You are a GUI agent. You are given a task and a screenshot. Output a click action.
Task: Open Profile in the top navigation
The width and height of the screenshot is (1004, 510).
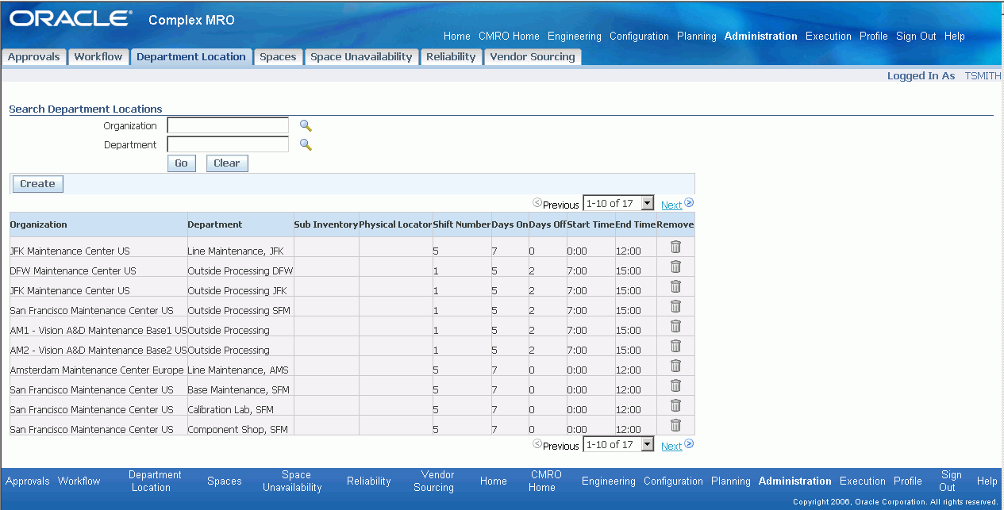coord(874,36)
